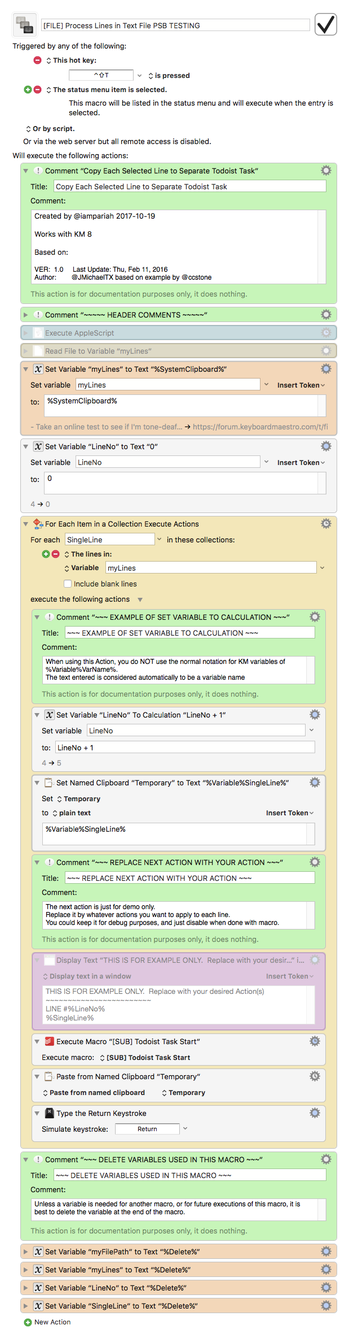Select macro '[SUB] Todoist Task Start' popup

145,1057
